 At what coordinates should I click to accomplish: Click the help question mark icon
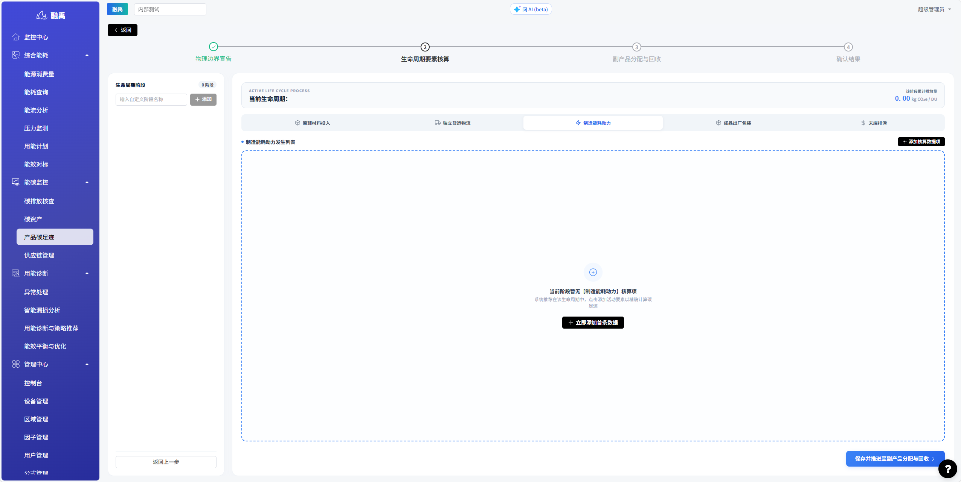click(947, 468)
